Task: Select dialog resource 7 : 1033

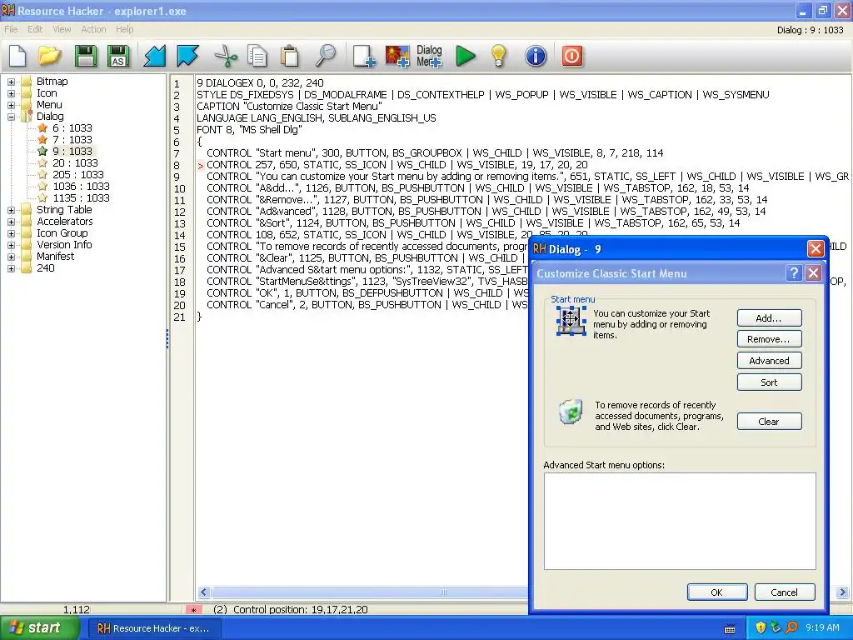Action: point(72,140)
